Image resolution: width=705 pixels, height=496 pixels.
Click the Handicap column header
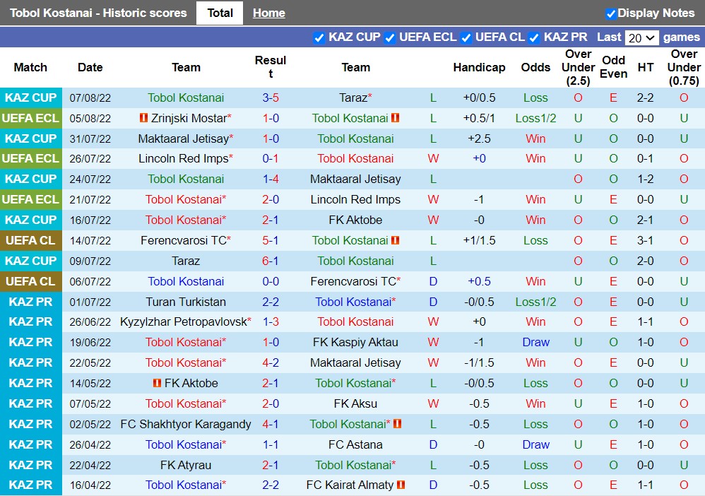pyautogui.click(x=480, y=68)
